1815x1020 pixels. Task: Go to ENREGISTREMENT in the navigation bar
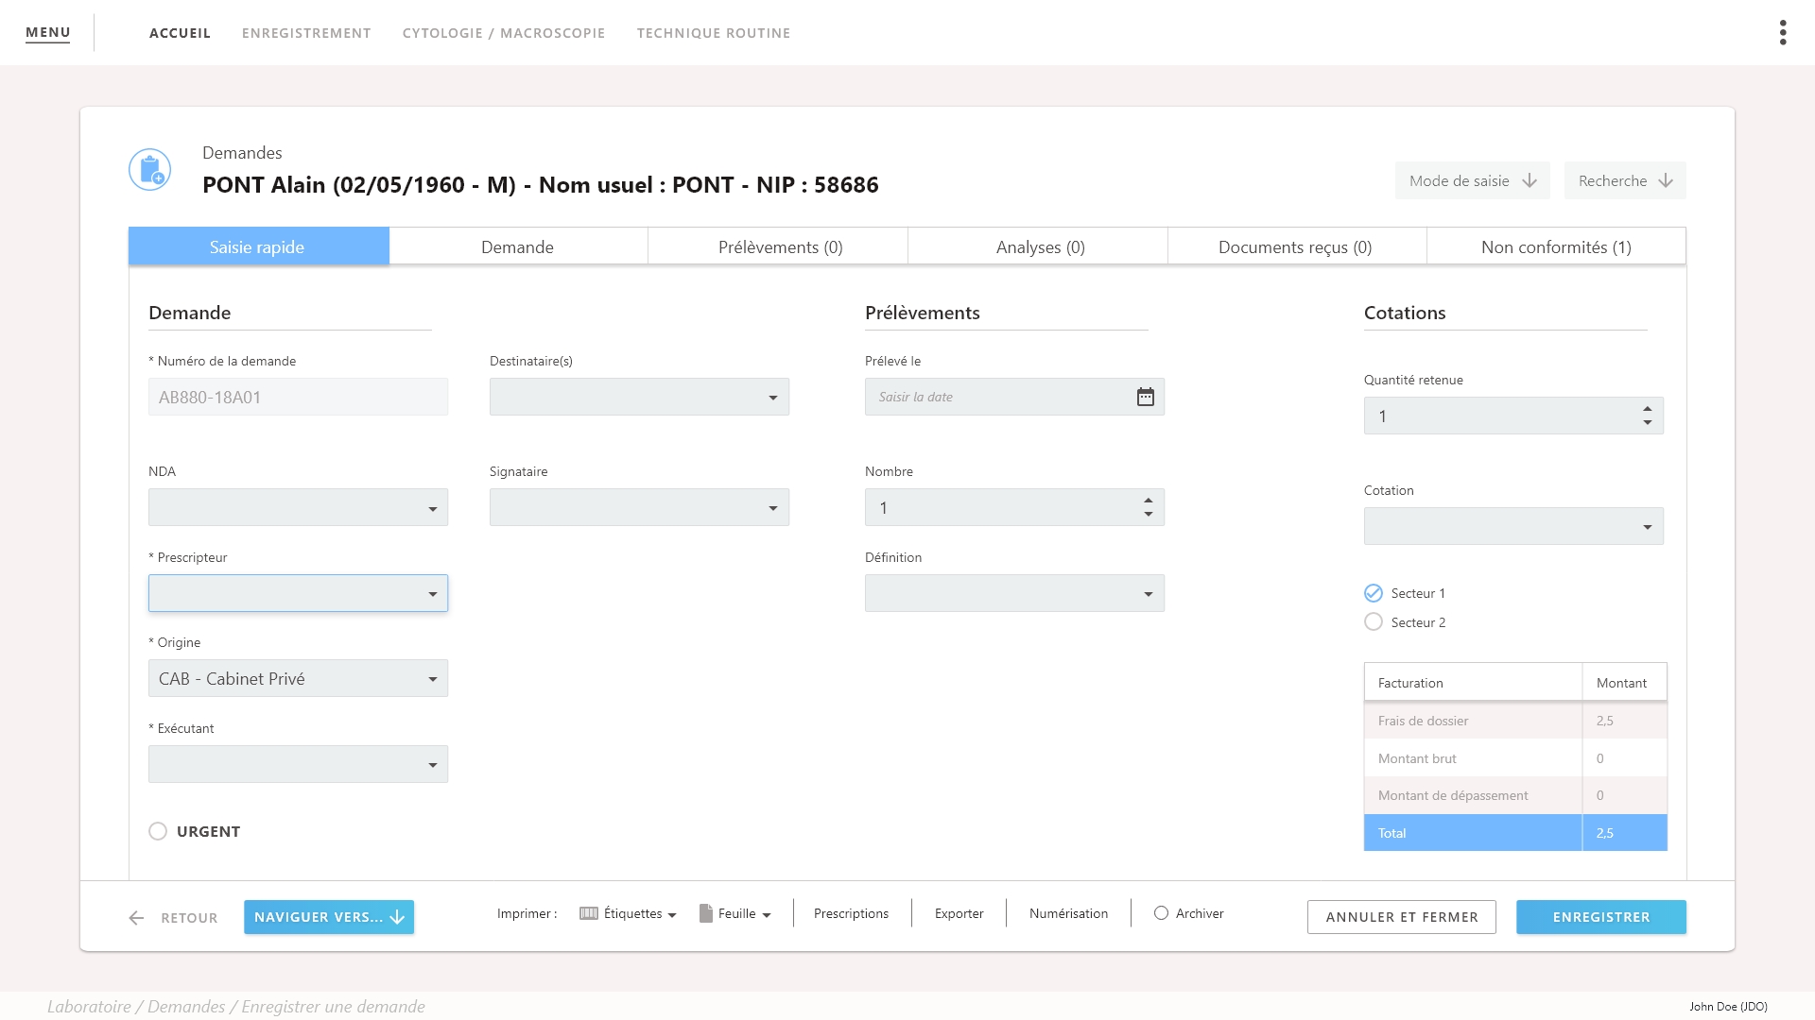(x=306, y=33)
